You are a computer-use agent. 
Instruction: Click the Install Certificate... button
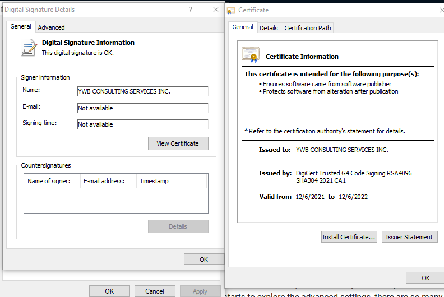pyautogui.click(x=349, y=237)
